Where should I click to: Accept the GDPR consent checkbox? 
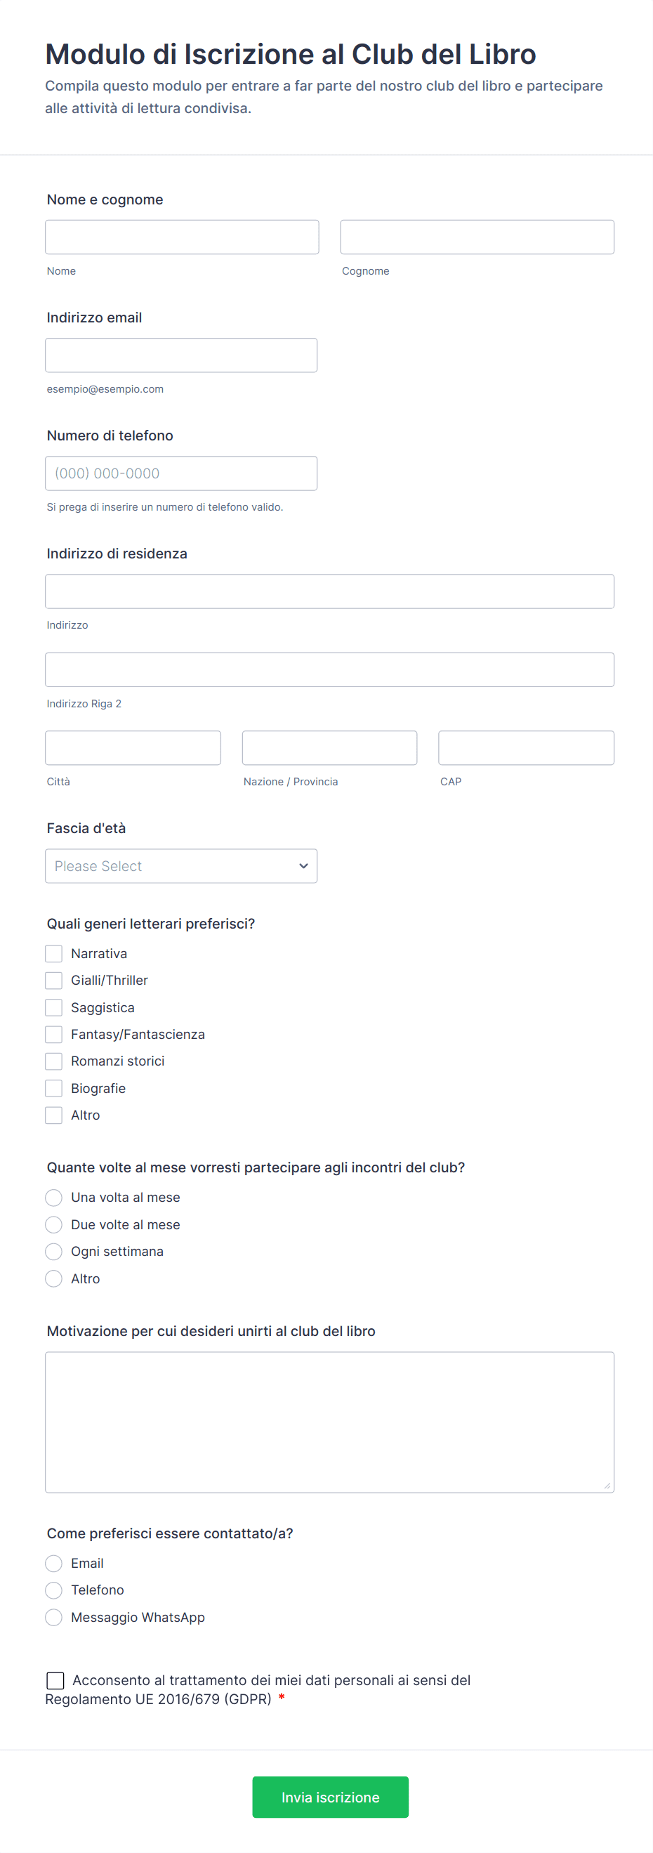pos(55,1680)
